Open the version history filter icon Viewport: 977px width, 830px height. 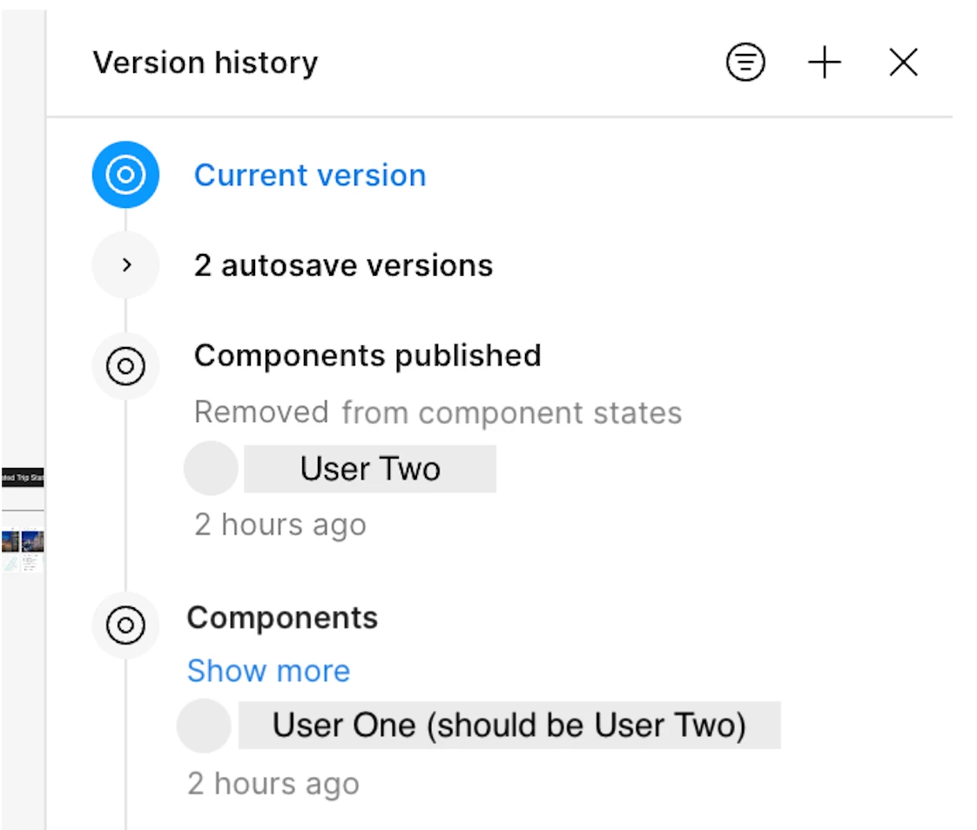745,63
